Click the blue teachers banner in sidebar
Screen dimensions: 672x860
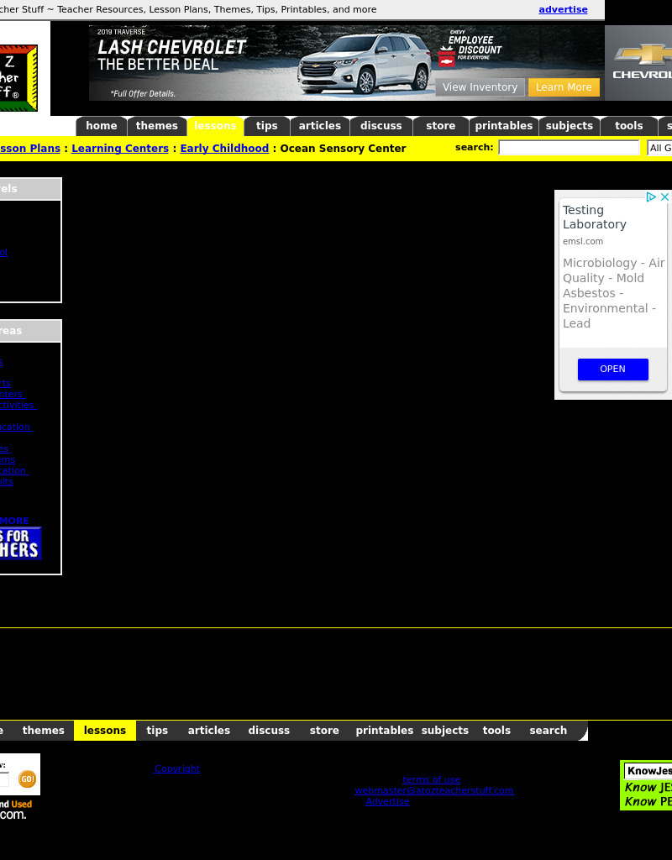(x=21, y=543)
